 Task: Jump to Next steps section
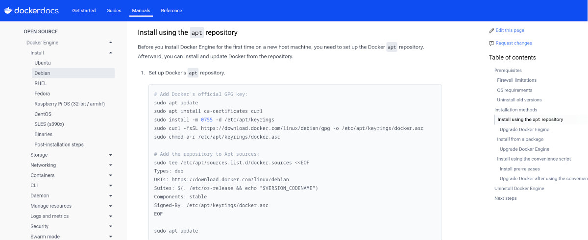click(505, 198)
